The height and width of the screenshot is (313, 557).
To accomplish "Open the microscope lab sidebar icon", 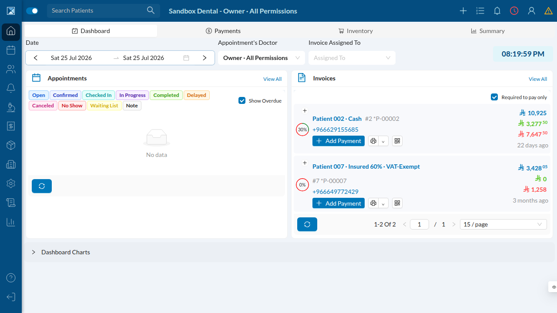I will click(11, 107).
